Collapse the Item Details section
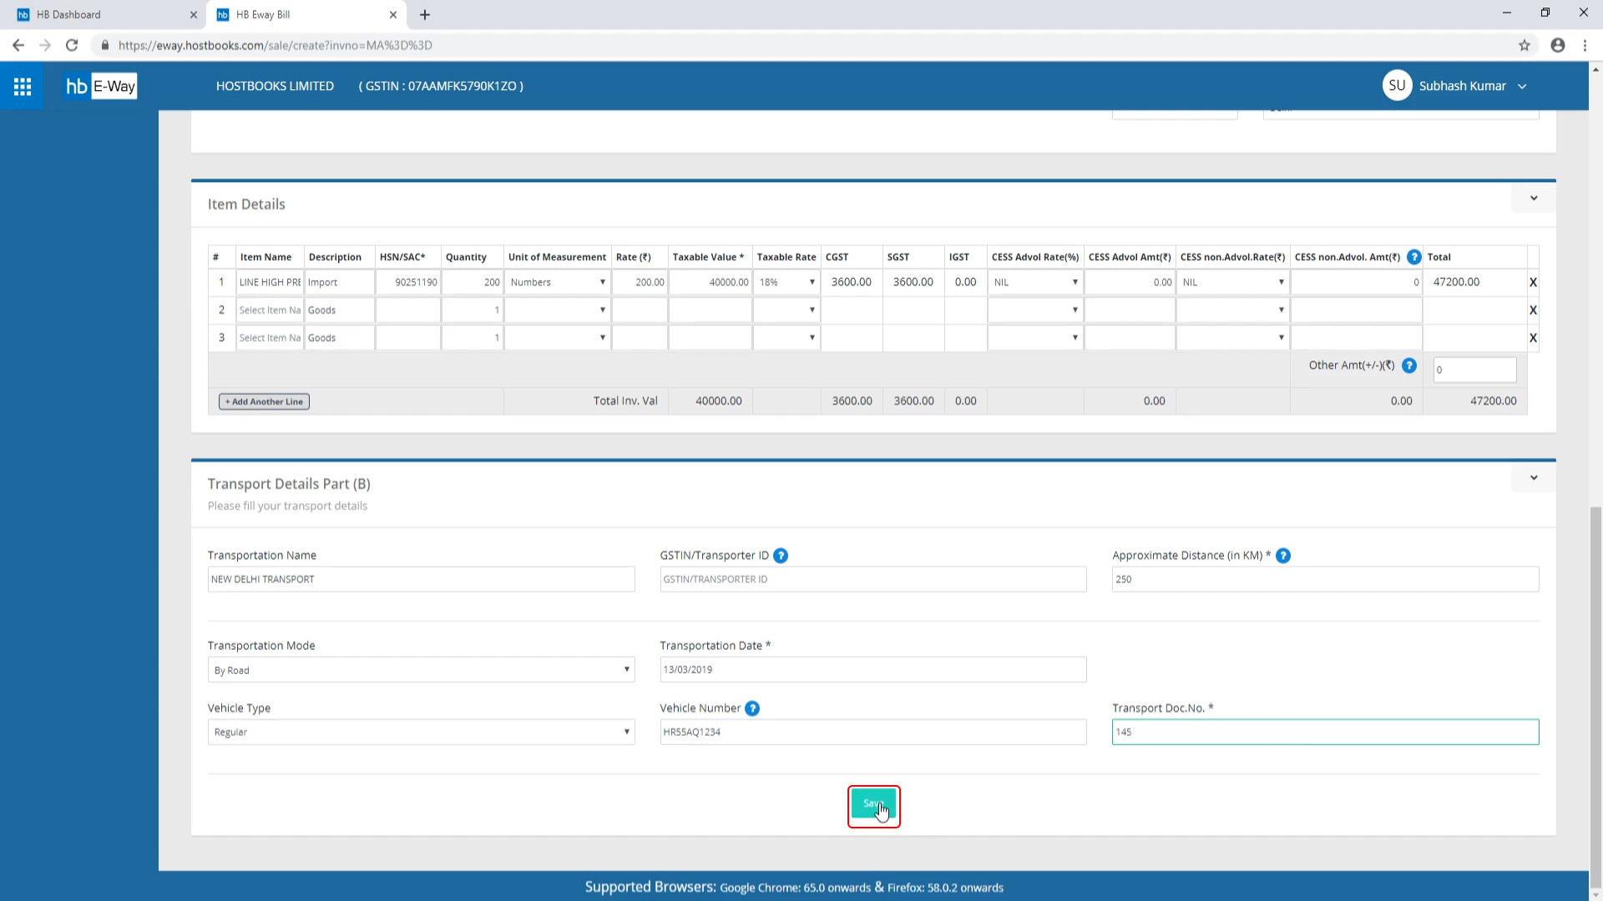 click(1534, 199)
